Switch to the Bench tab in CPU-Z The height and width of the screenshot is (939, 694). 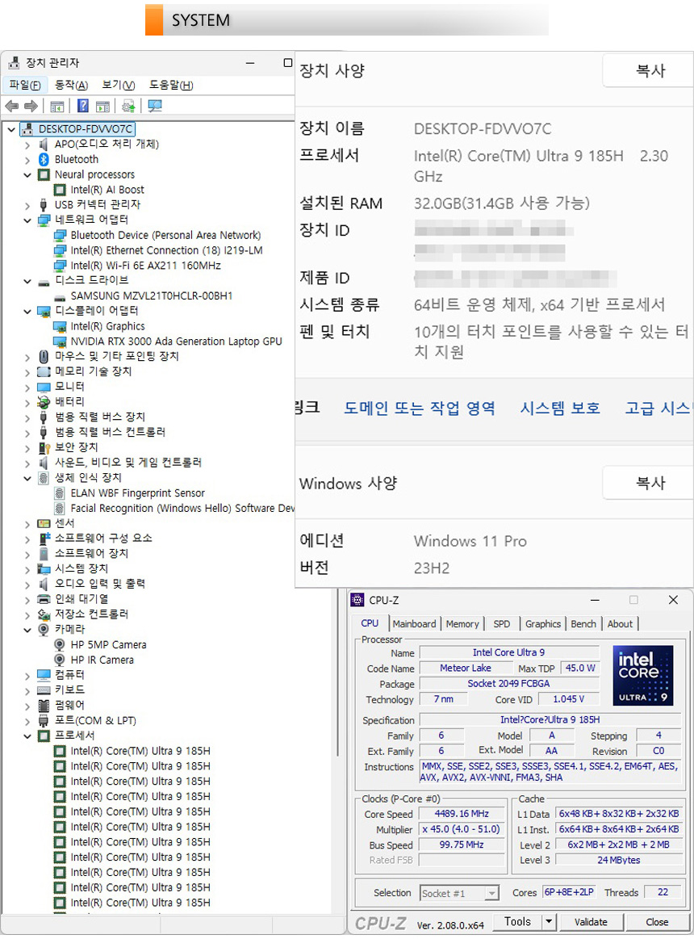click(583, 623)
